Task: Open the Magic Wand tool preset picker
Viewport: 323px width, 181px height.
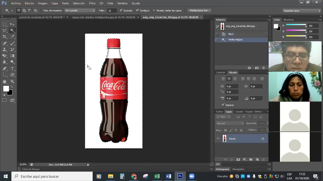Action: (x=9, y=11)
